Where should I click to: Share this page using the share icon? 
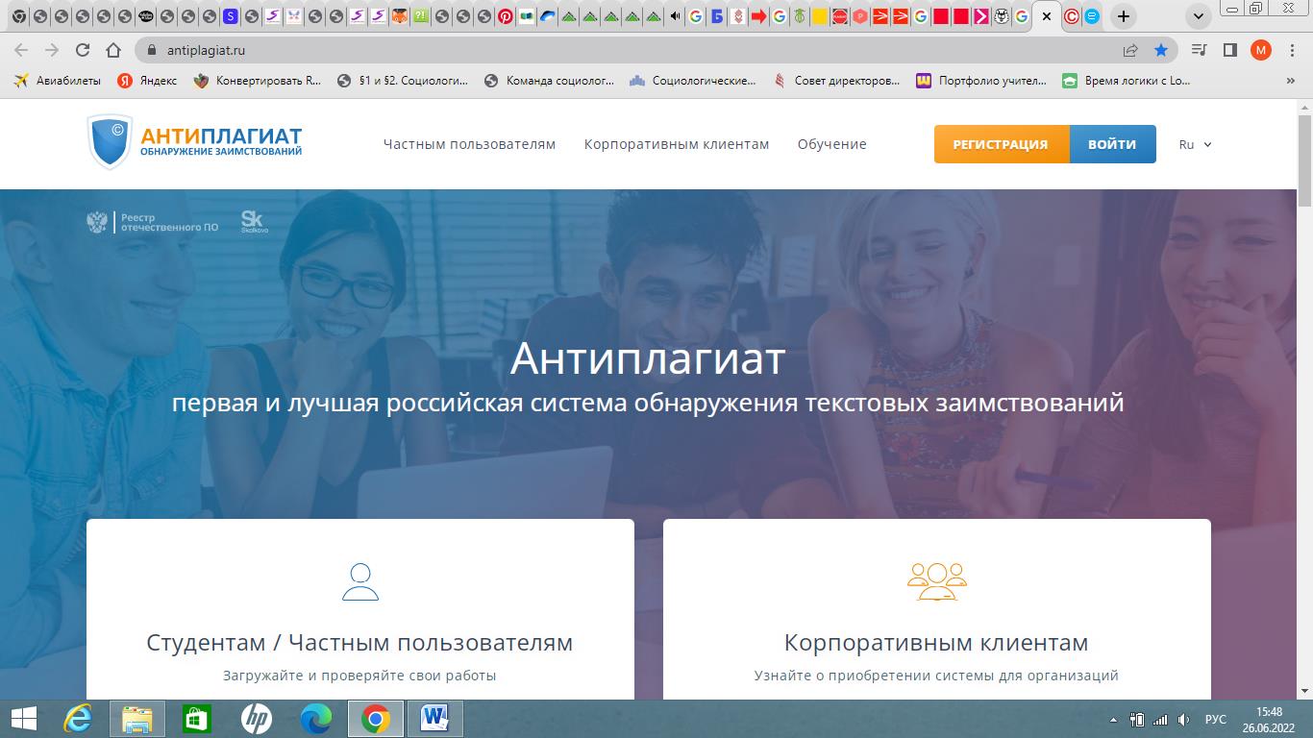coord(1130,50)
